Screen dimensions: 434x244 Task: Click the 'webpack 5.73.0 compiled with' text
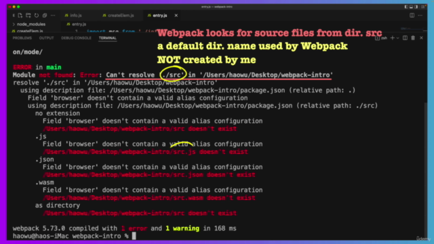click(65, 228)
